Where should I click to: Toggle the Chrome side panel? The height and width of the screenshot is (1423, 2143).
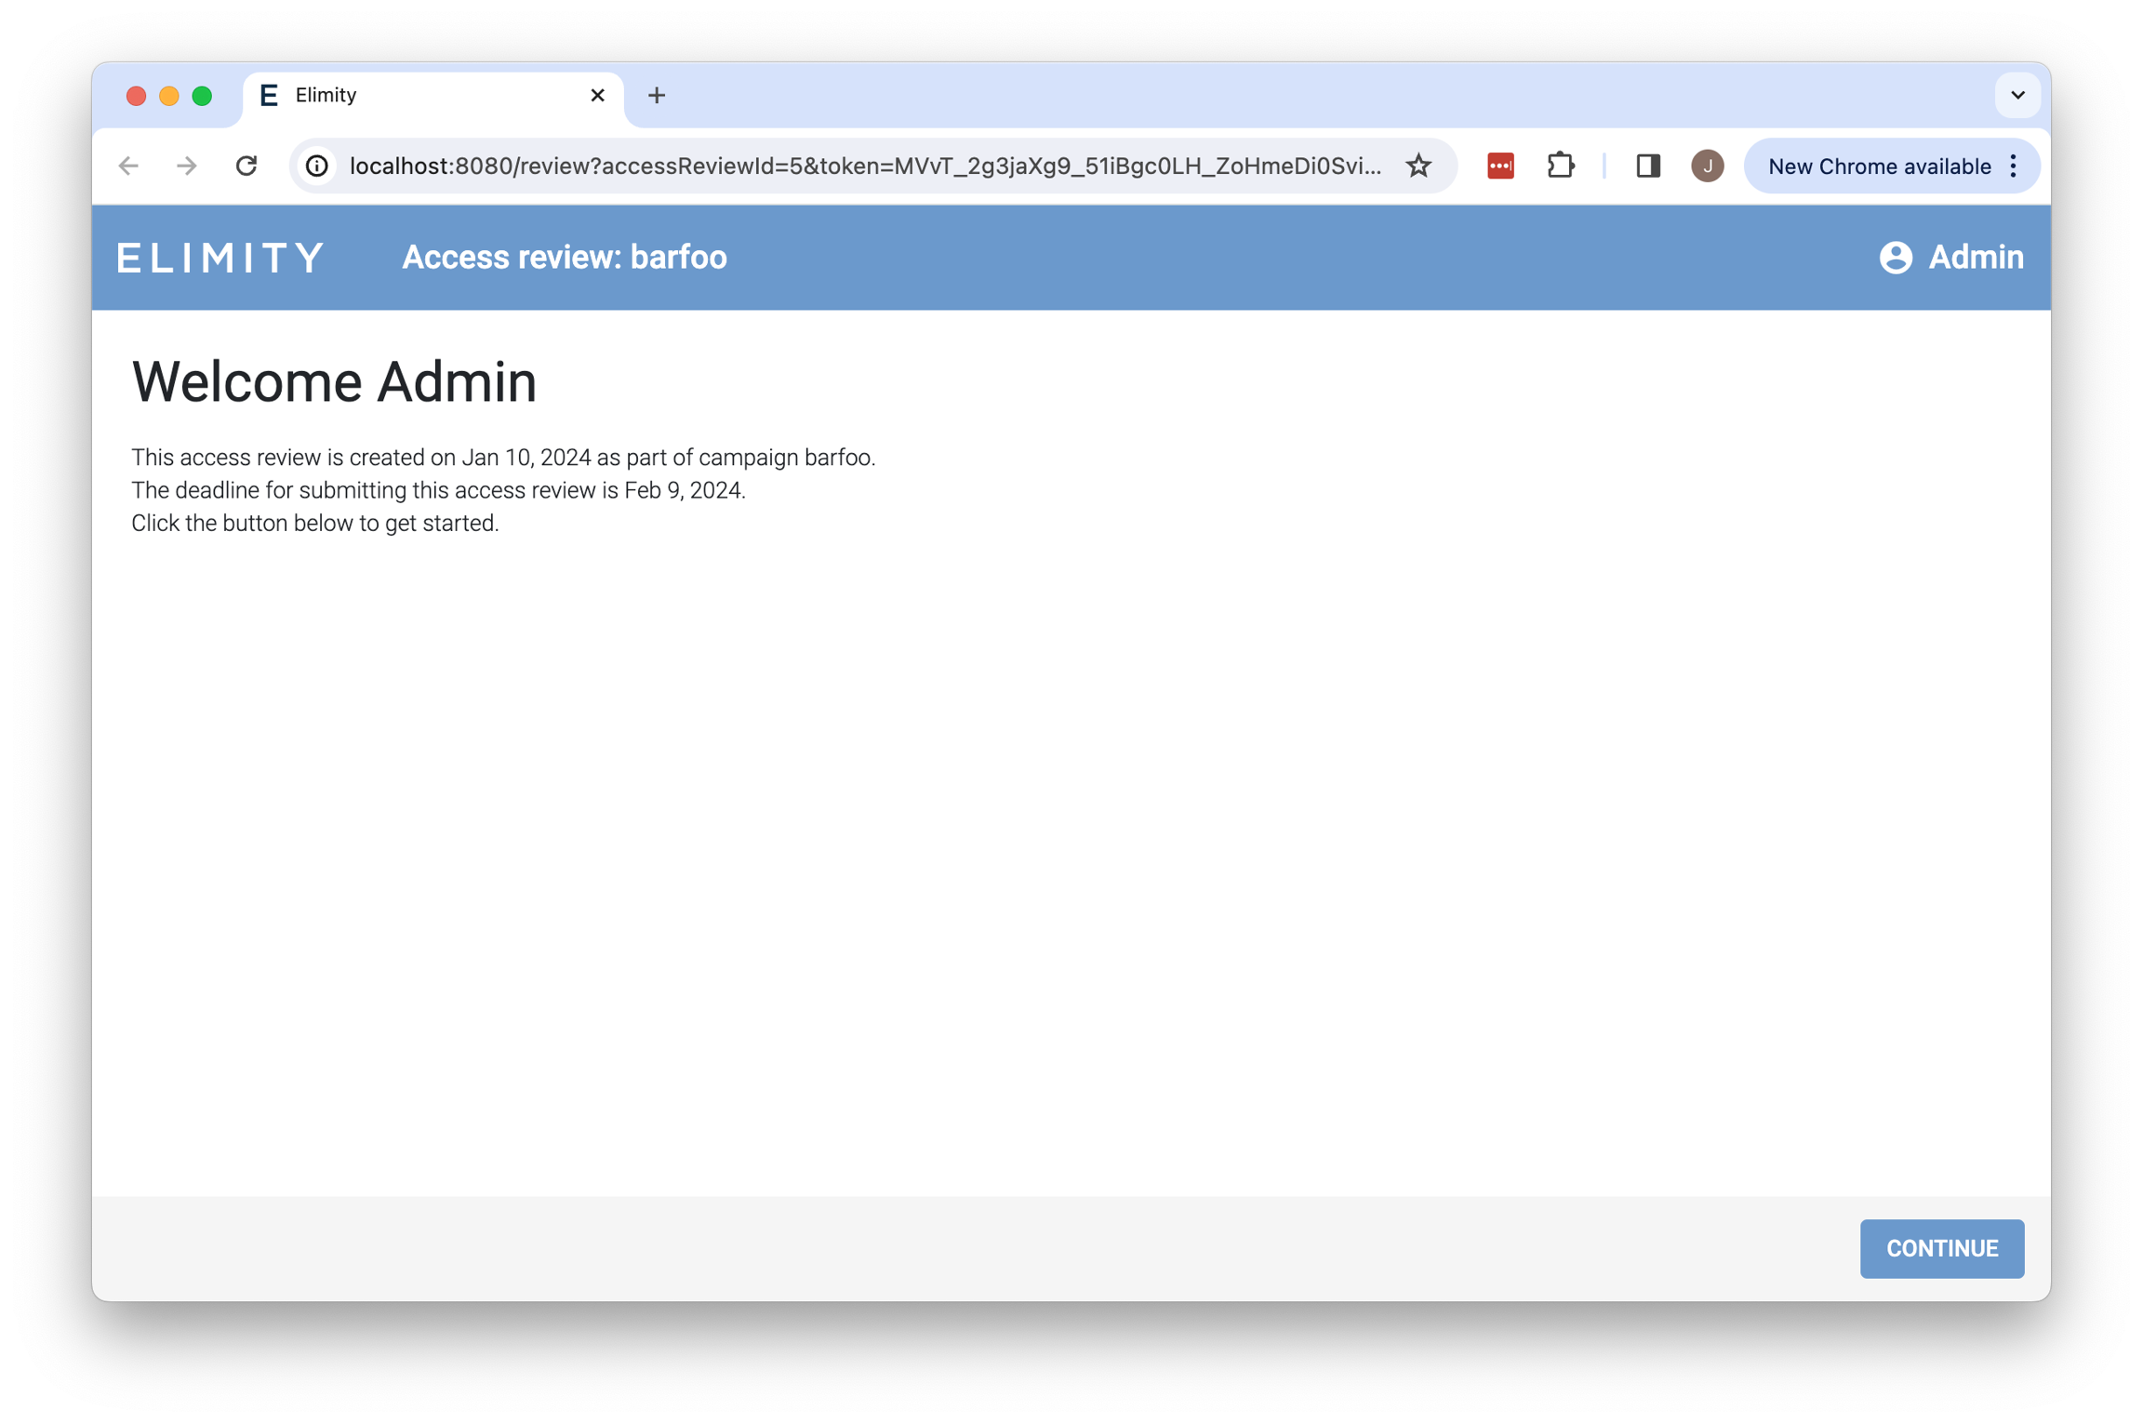[1647, 166]
